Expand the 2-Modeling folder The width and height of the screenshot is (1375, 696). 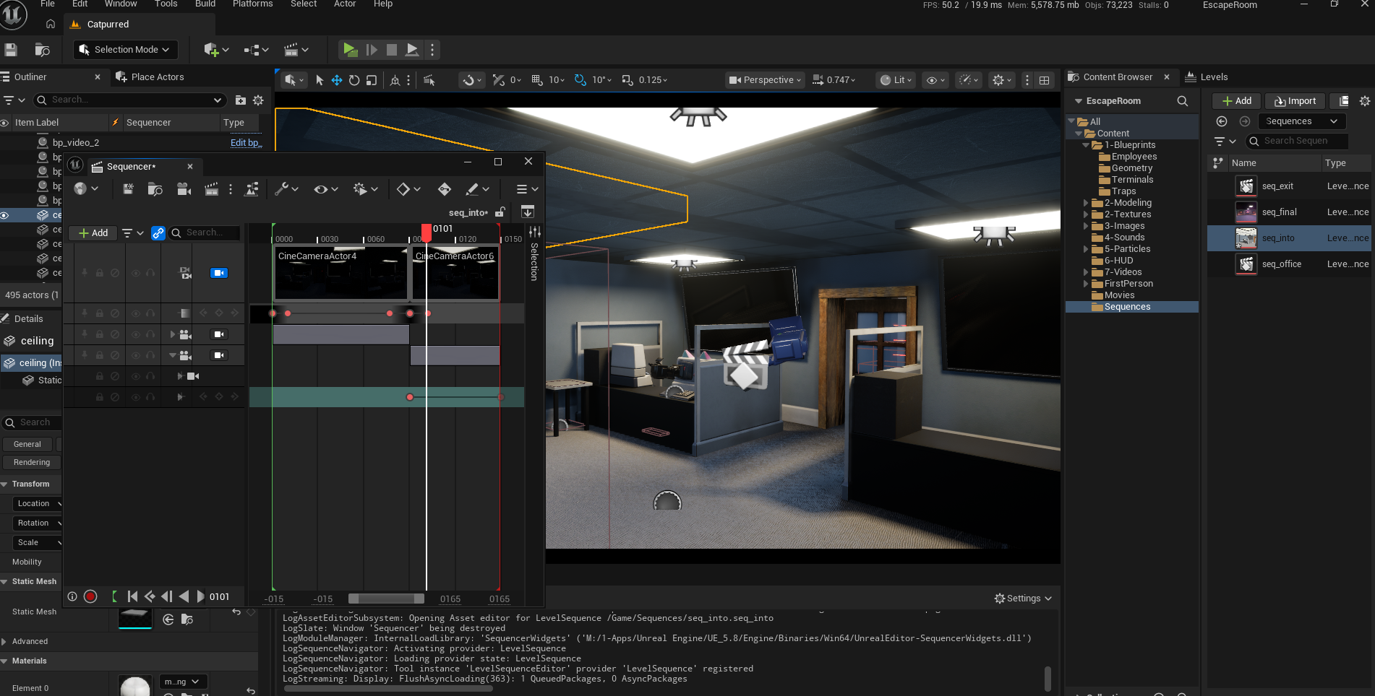tap(1086, 203)
